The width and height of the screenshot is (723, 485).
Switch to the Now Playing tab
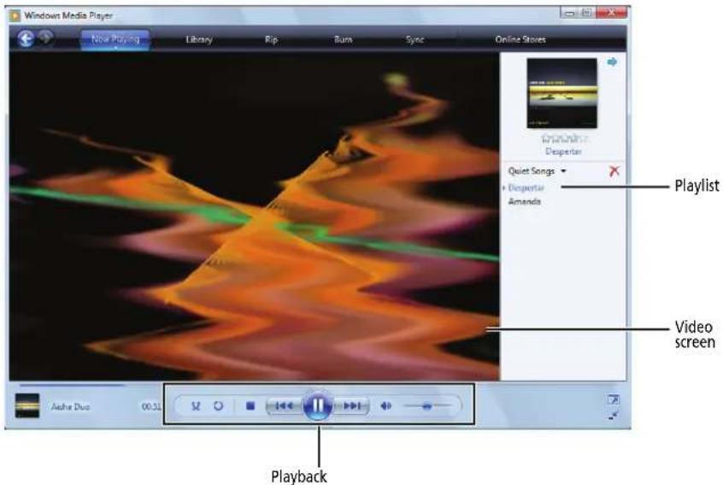click(x=115, y=39)
